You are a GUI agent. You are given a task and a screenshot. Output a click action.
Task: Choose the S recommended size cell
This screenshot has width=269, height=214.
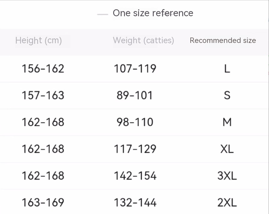227,95
